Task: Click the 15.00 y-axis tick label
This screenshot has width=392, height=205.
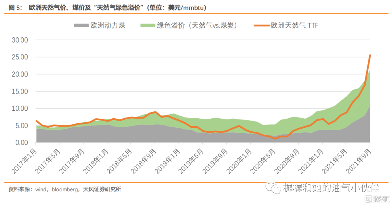Action: pyautogui.click(x=20, y=91)
